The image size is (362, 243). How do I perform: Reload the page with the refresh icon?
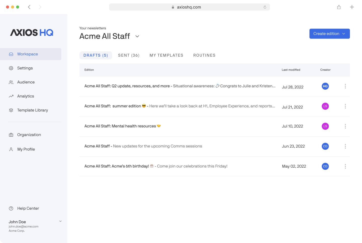click(x=265, y=7)
